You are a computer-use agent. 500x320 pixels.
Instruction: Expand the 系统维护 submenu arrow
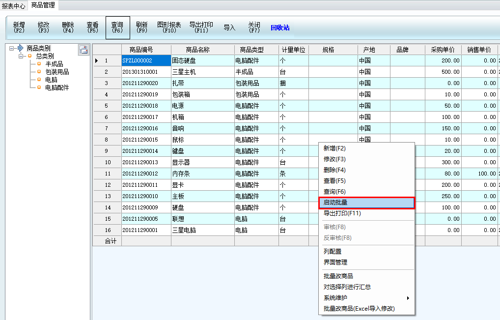pos(408,298)
